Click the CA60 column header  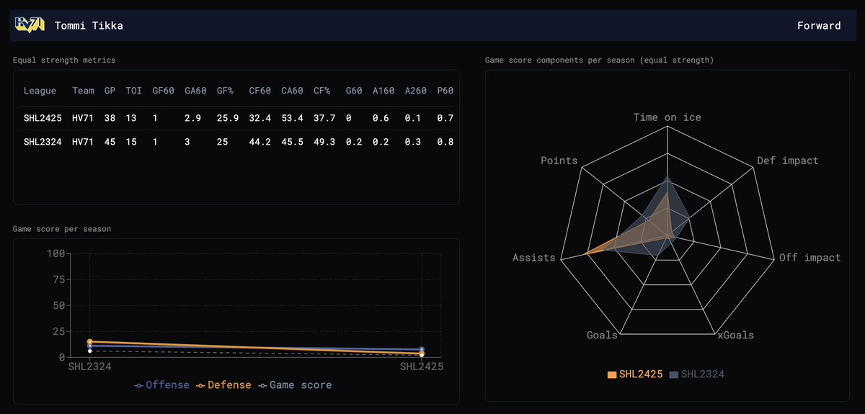coord(292,91)
